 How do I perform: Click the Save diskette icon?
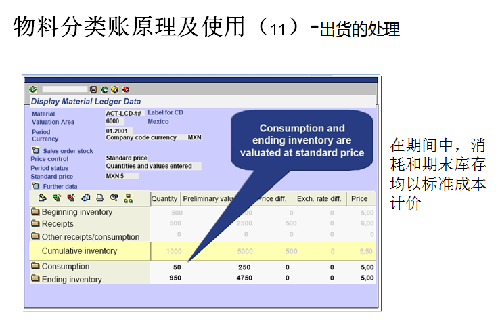coord(93,89)
